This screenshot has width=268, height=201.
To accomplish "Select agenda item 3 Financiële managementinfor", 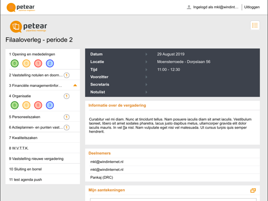I will tap(35, 85).
